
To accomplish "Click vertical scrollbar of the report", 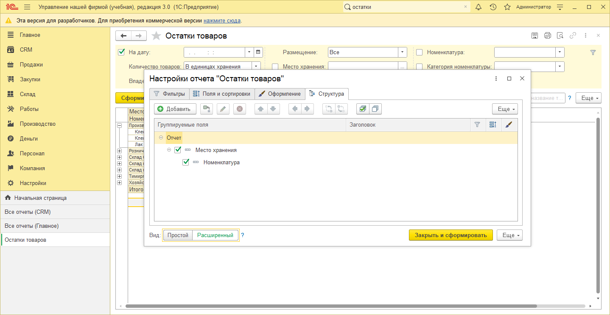I will 598,205.
